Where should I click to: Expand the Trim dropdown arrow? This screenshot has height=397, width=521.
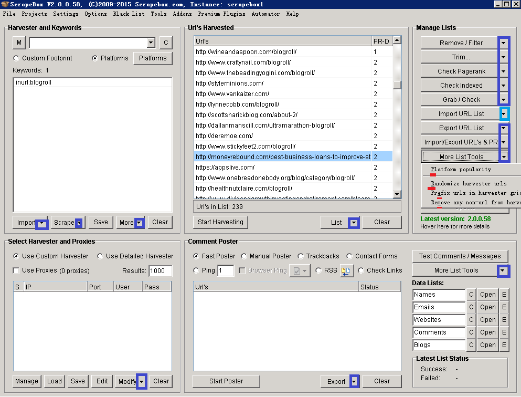point(504,57)
